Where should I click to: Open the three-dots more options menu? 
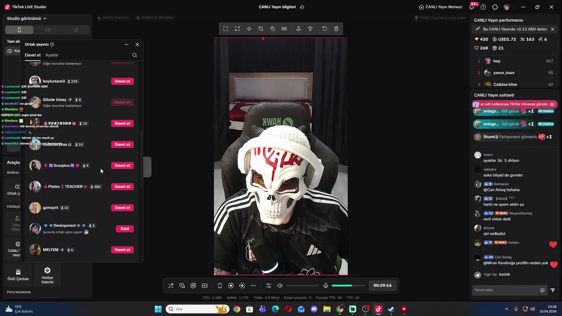click(253, 286)
